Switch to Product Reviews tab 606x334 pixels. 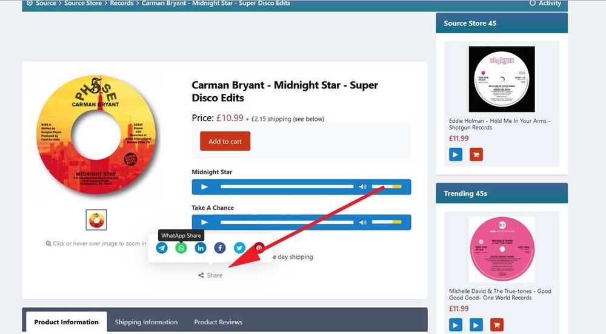[x=218, y=322]
